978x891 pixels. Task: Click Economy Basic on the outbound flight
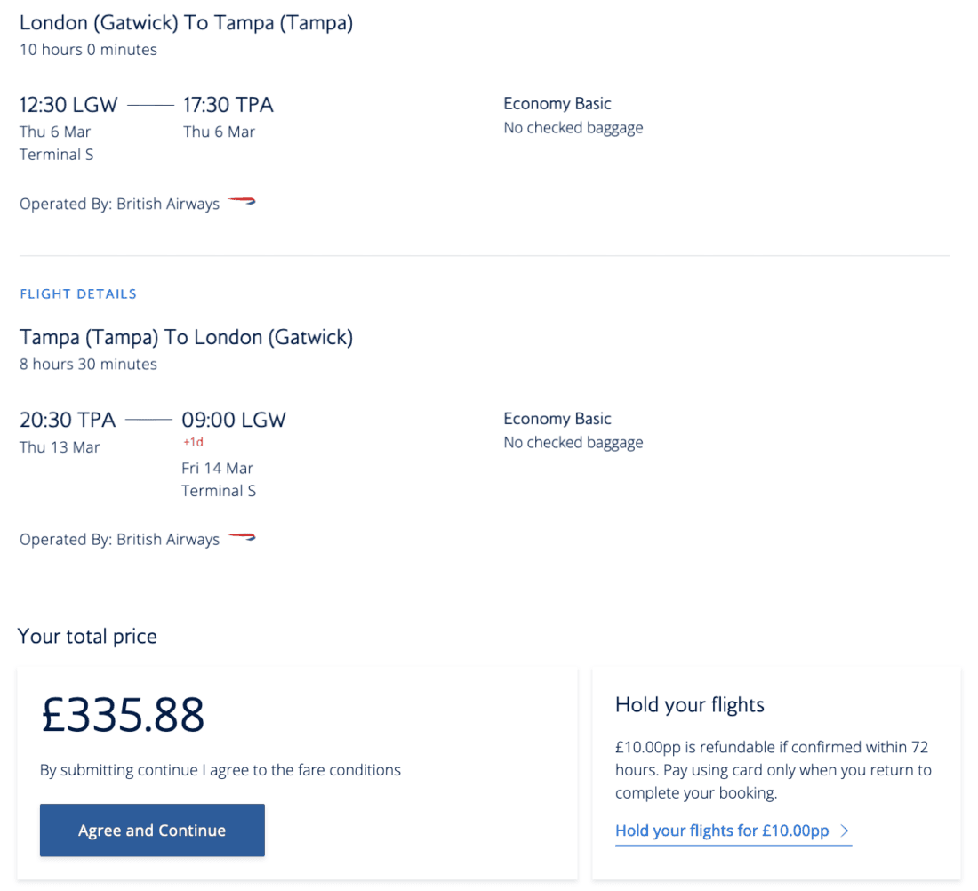(x=557, y=104)
